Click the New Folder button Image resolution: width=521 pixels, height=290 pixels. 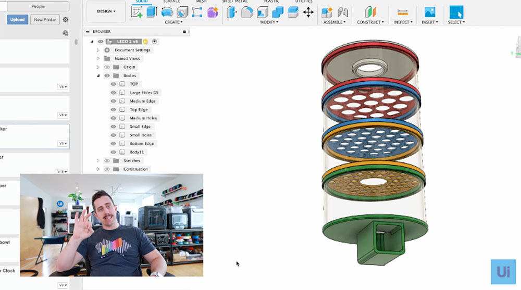[44, 20]
